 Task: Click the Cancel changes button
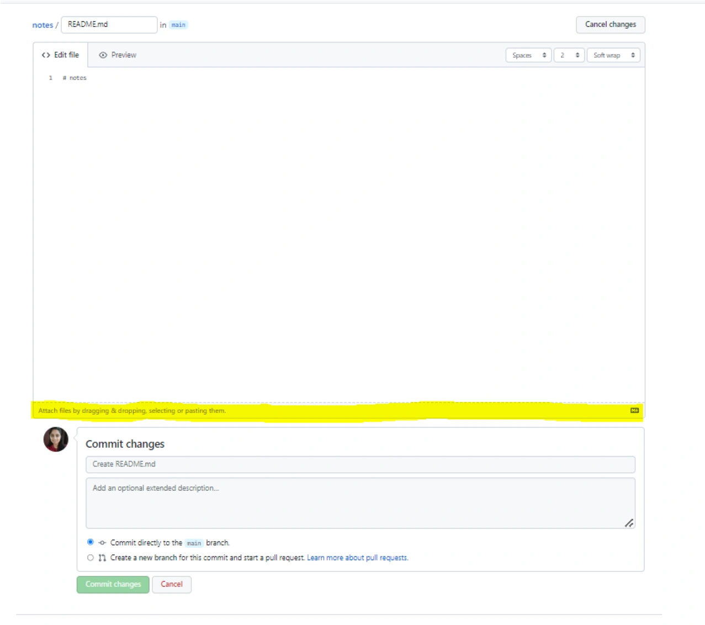coord(610,24)
